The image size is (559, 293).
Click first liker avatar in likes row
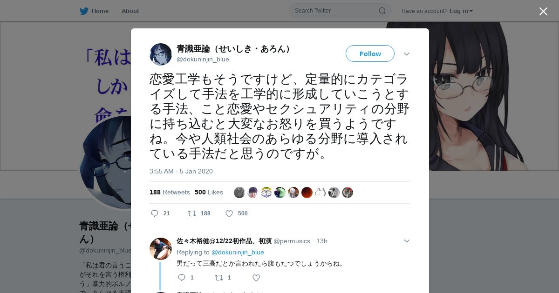(239, 193)
